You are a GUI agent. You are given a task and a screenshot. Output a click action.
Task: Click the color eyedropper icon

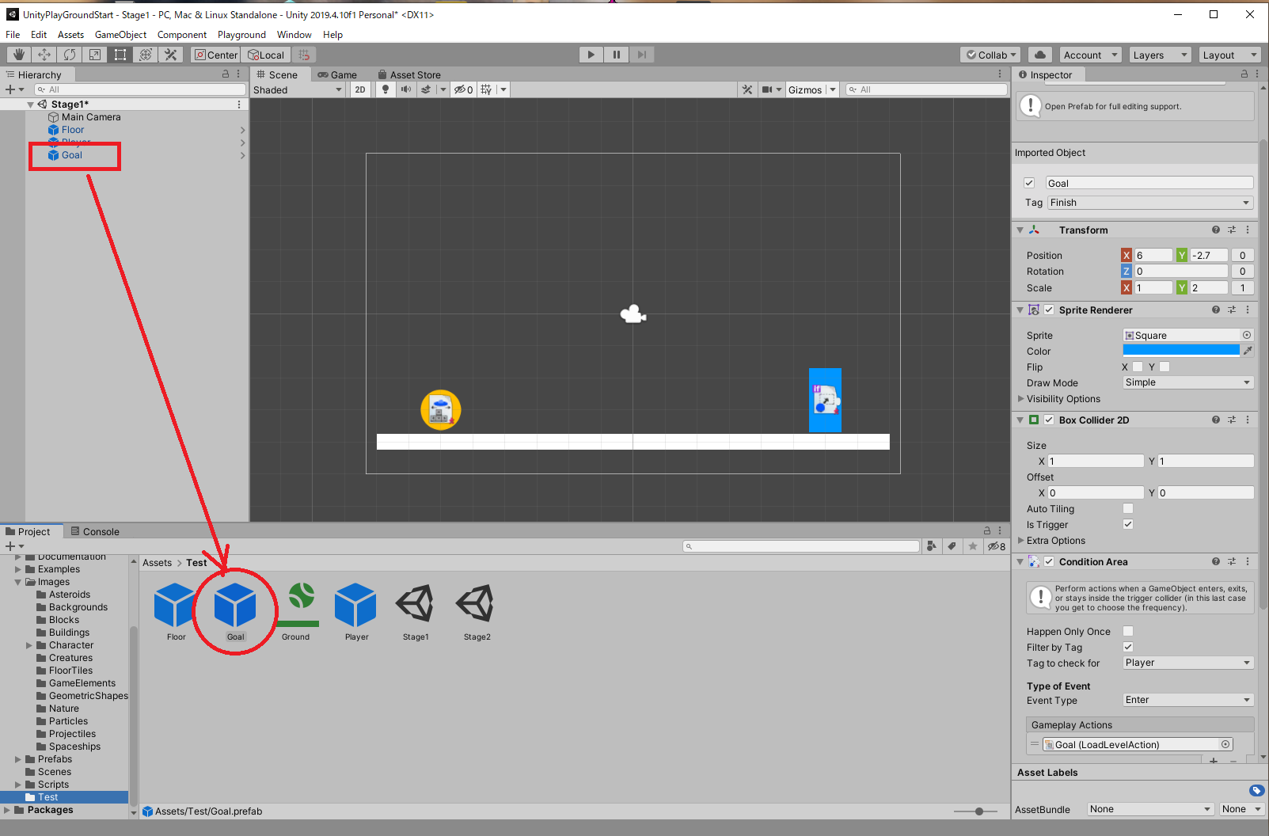(x=1248, y=351)
